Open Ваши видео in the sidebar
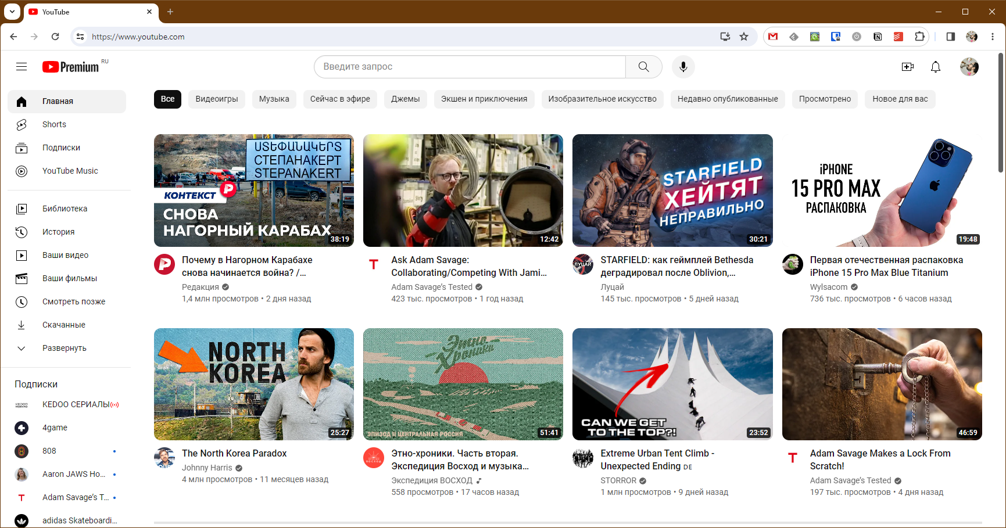The width and height of the screenshot is (1006, 528). 67,255
